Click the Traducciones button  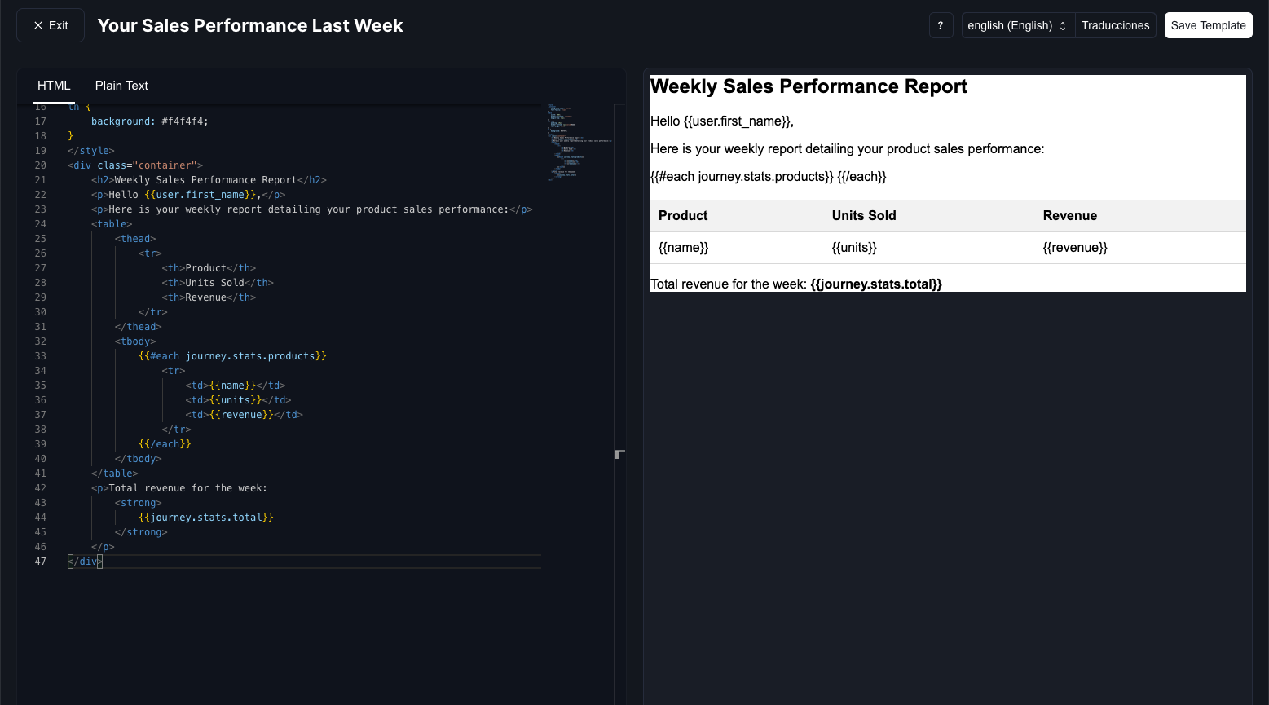tap(1115, 25)
